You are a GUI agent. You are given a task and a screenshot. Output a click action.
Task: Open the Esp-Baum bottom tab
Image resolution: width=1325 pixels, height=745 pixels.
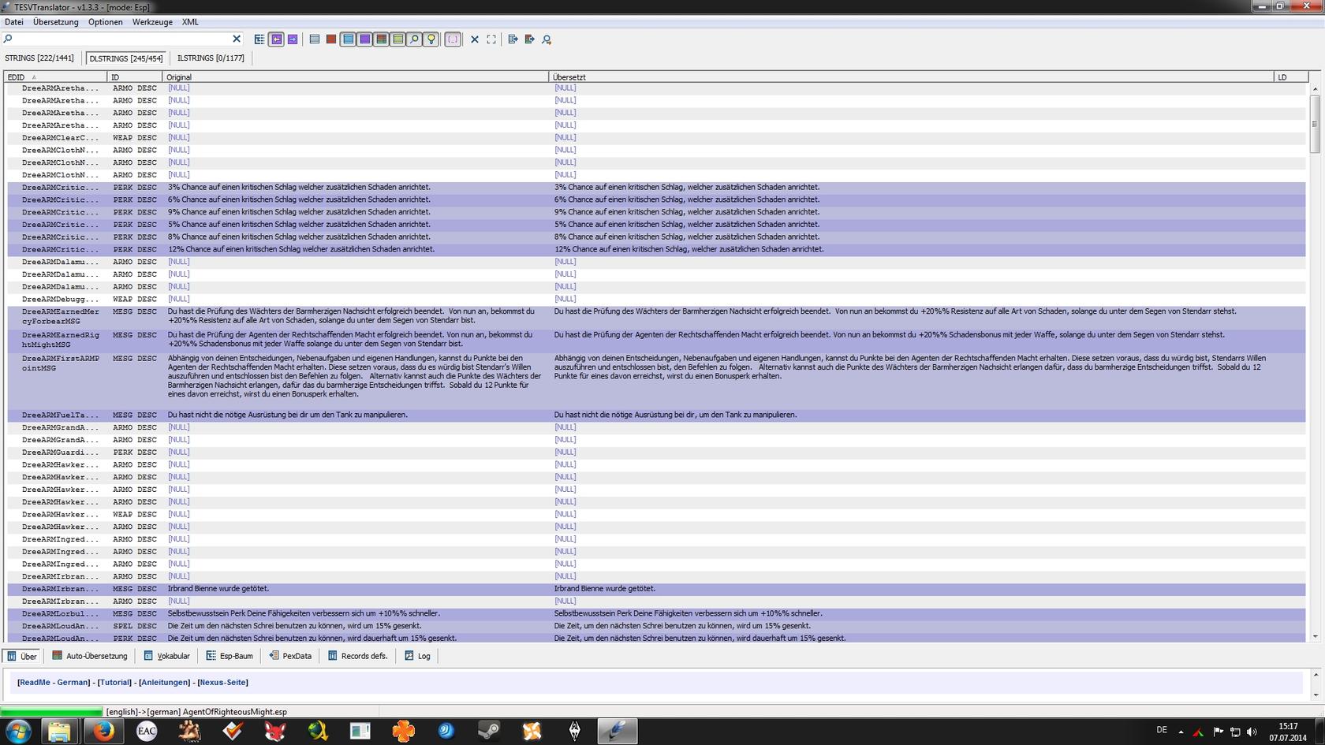230,656
